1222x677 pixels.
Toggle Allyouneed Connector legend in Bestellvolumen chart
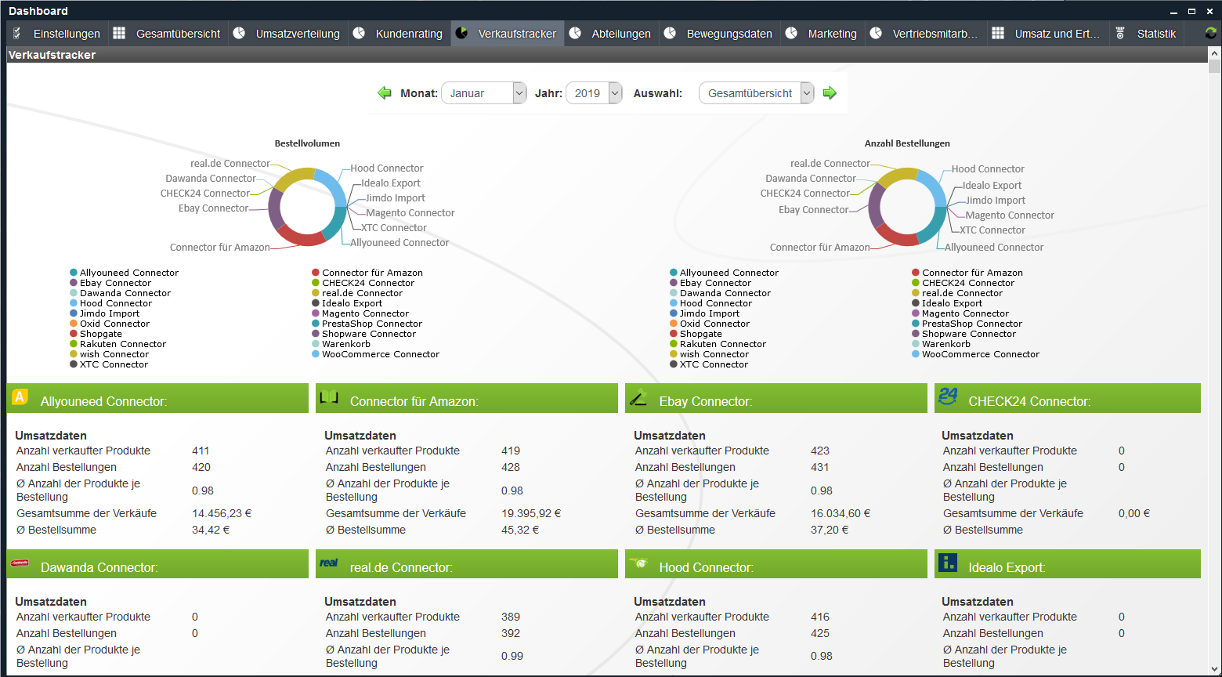[125, 273]
